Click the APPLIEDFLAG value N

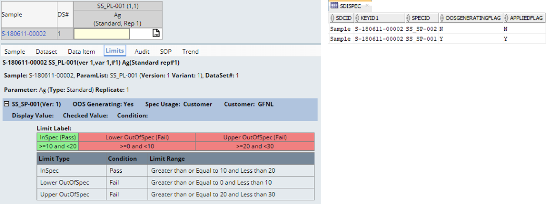coord(505,29)
